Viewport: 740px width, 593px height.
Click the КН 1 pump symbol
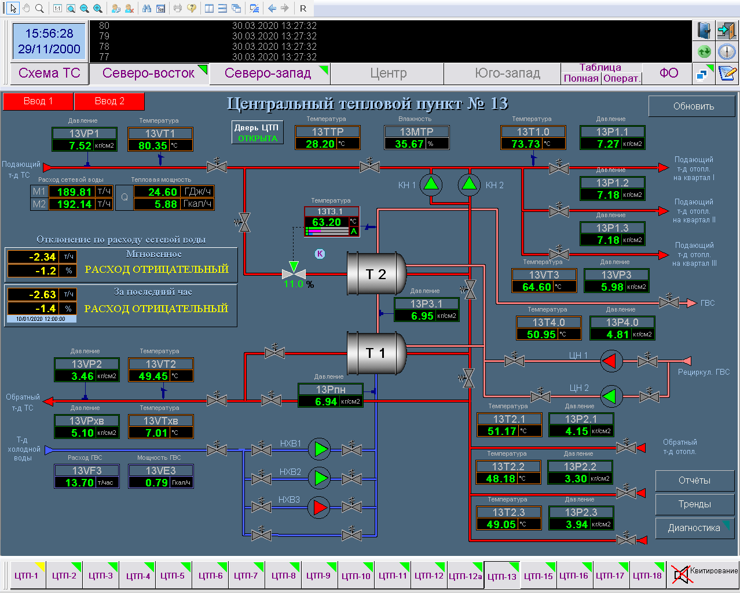431,185
